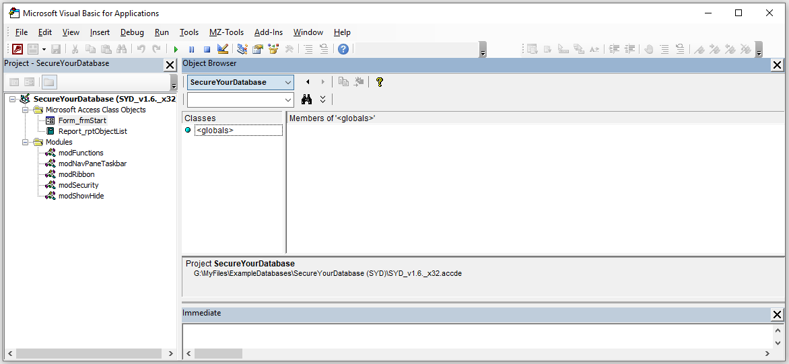Click Copy to Clipboard in Object Browser

[343, 82]
